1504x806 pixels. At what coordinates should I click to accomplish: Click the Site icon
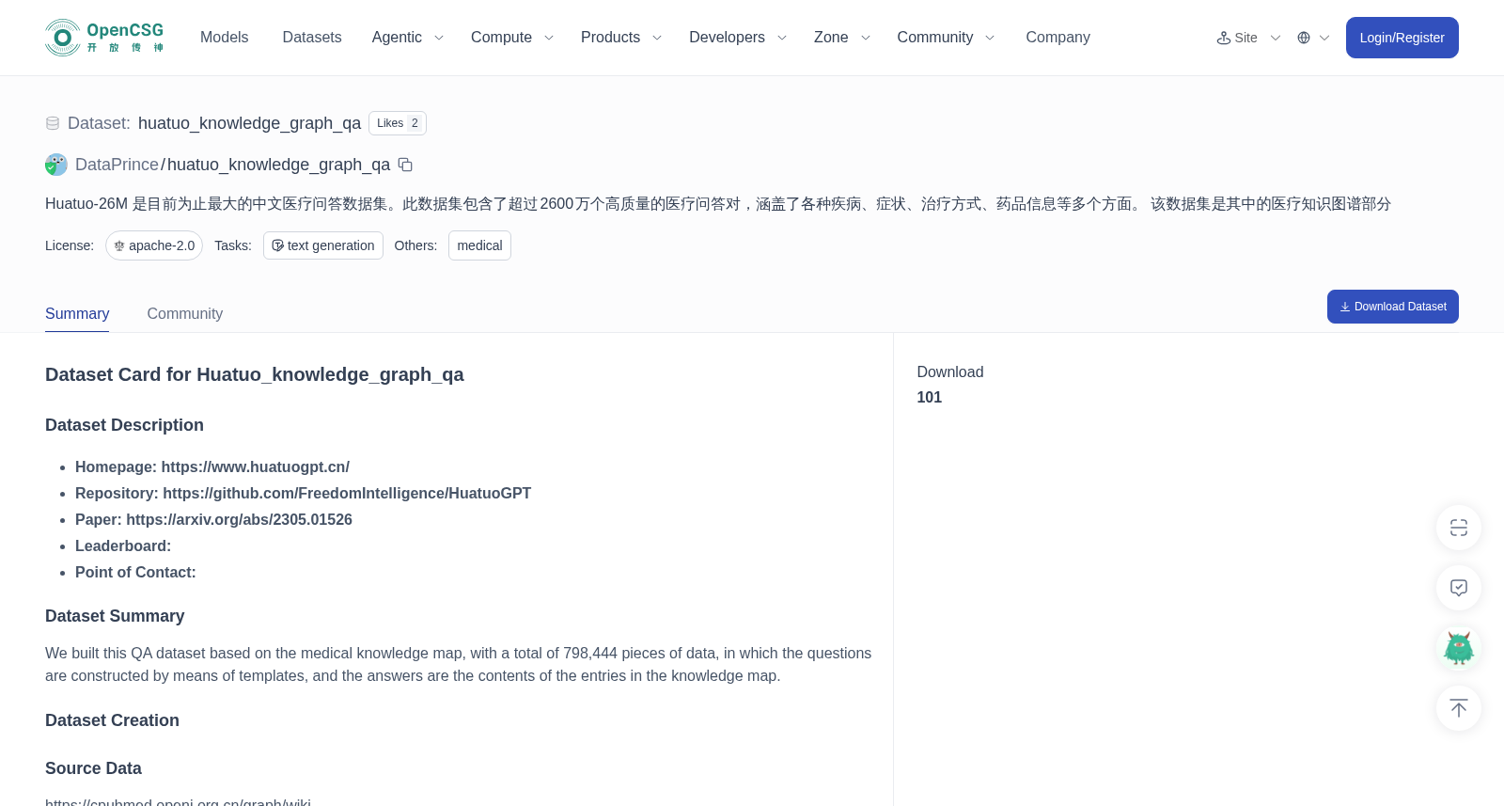[1224, 38]
